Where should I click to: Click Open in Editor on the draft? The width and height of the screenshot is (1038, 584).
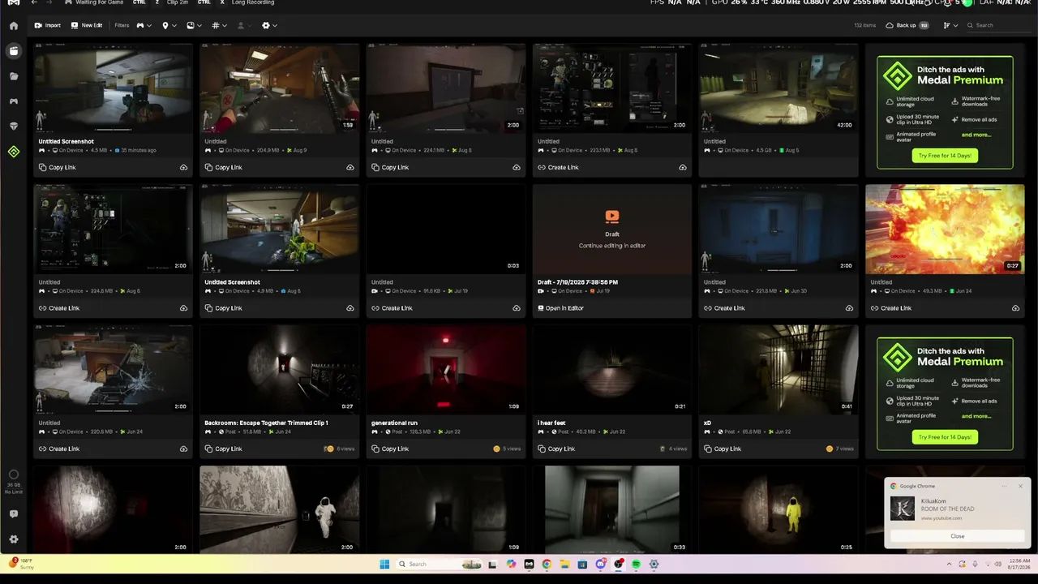pos(560,308)
